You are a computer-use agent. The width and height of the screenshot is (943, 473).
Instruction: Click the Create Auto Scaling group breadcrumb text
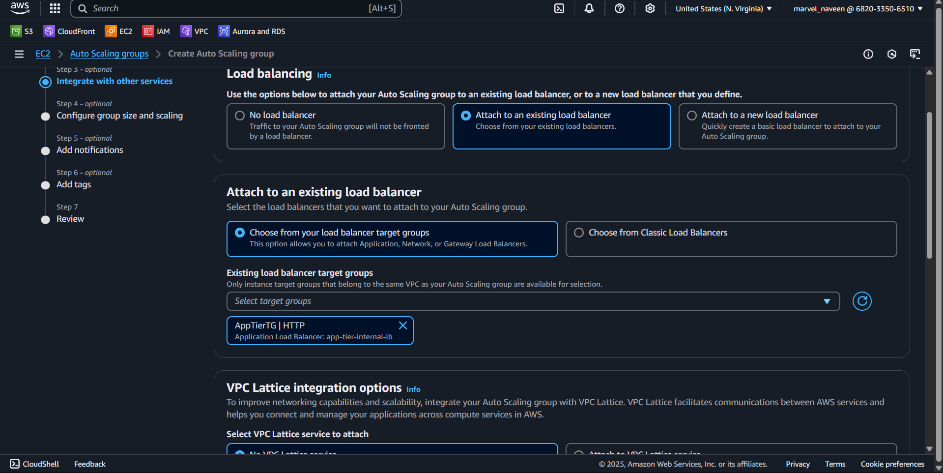point(221,54)
